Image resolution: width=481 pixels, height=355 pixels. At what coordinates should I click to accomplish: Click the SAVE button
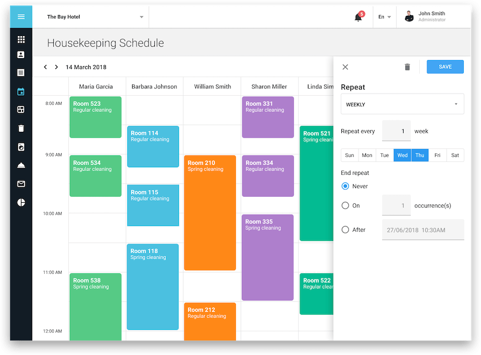click(x=445, y=67)
